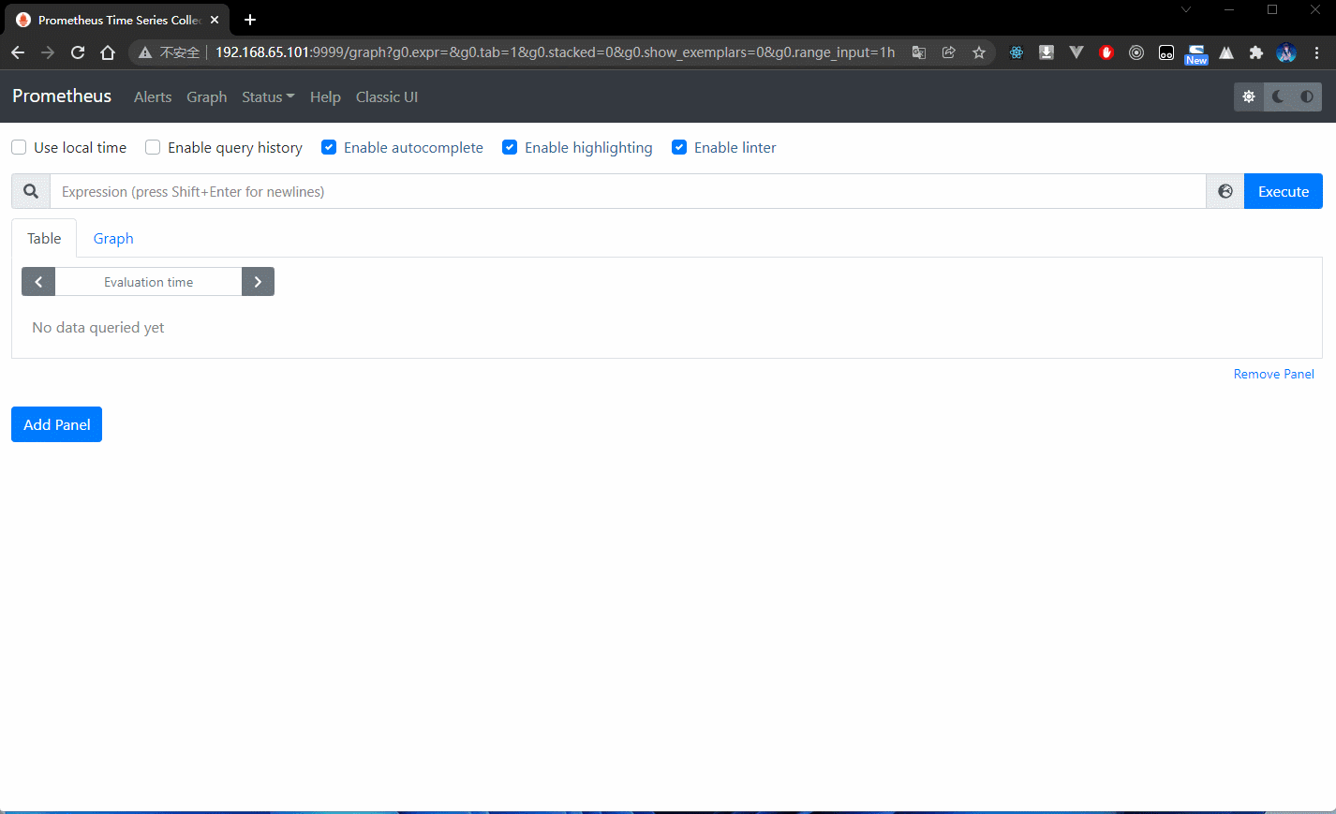This screenshot has width=1336, height=814.
Task: Click the browser address bar URL
Action: (555, 52)
